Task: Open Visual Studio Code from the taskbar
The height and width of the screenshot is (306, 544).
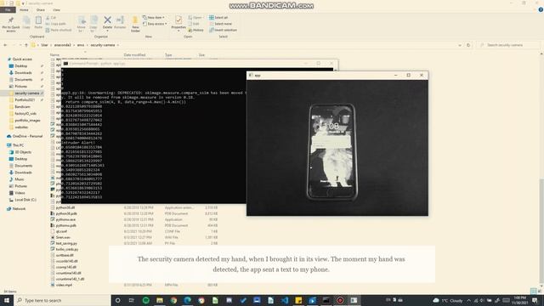Action: [x=285, y=300]
